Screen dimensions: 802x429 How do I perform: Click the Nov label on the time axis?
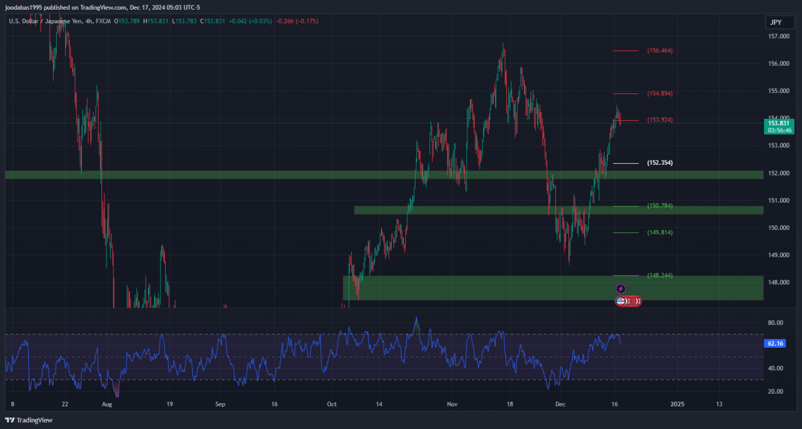coord(453,404)
